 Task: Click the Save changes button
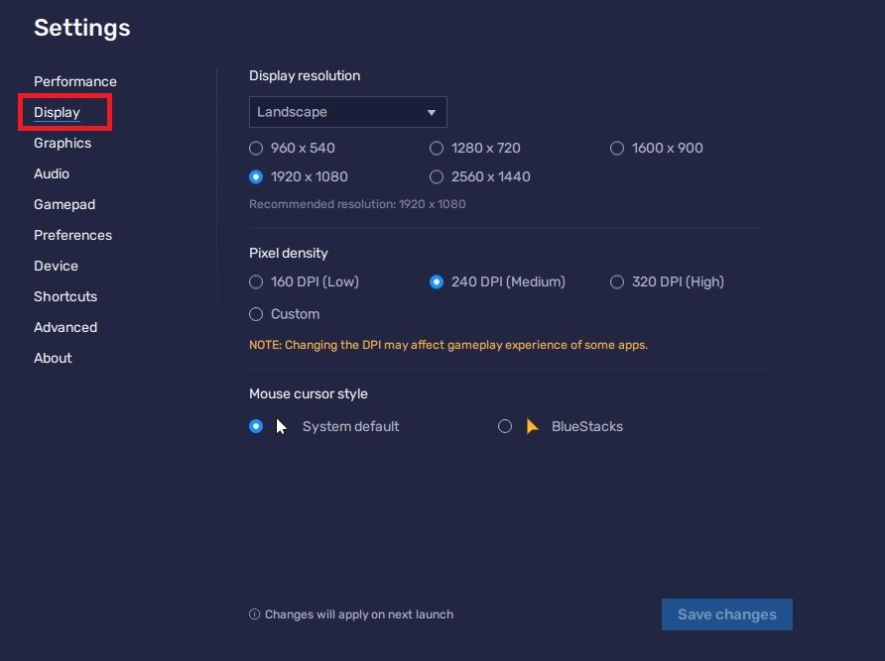[x=726, y=614]
